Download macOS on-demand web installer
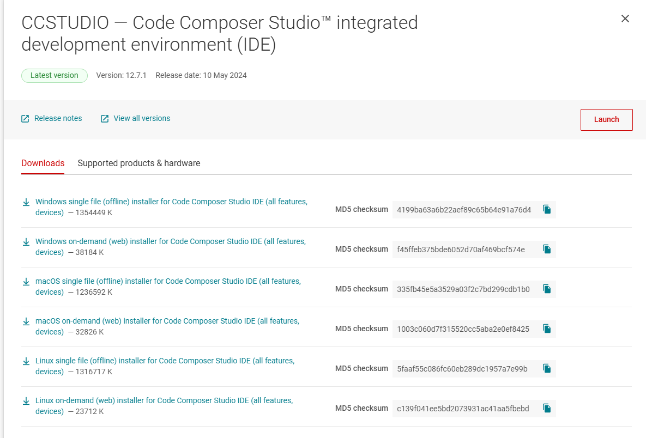 coord(167,326)
